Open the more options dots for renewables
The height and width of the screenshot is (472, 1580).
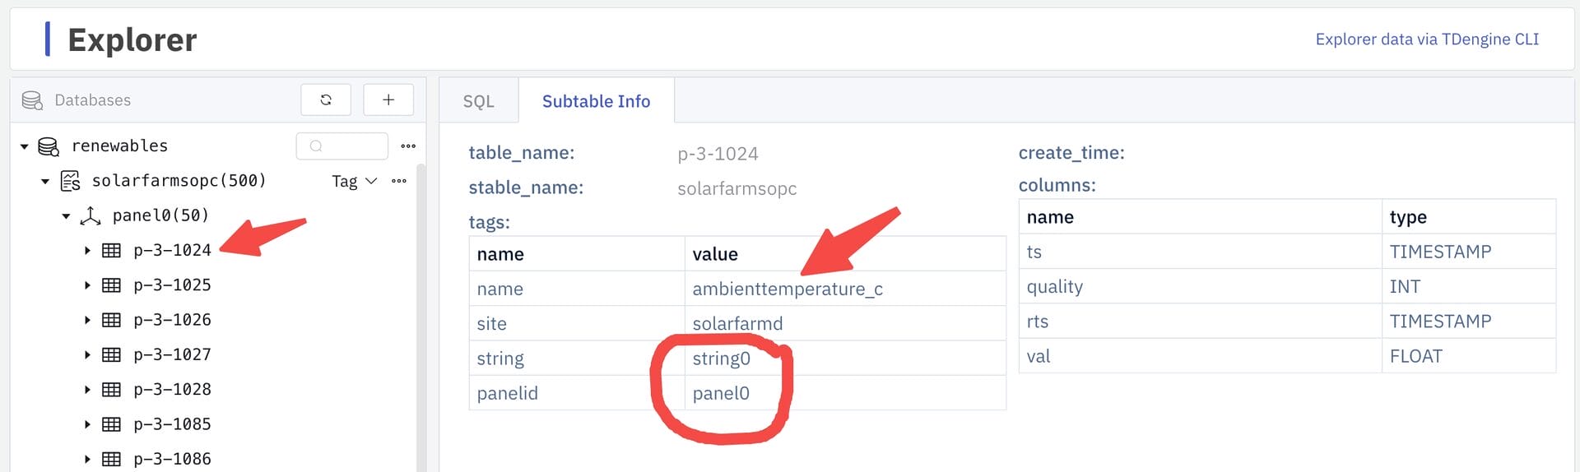point(408,146)
